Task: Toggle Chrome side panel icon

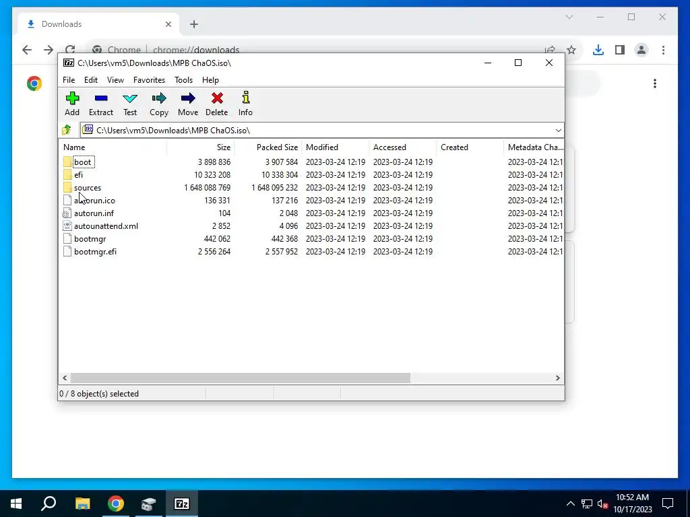Action: (620, 50)
